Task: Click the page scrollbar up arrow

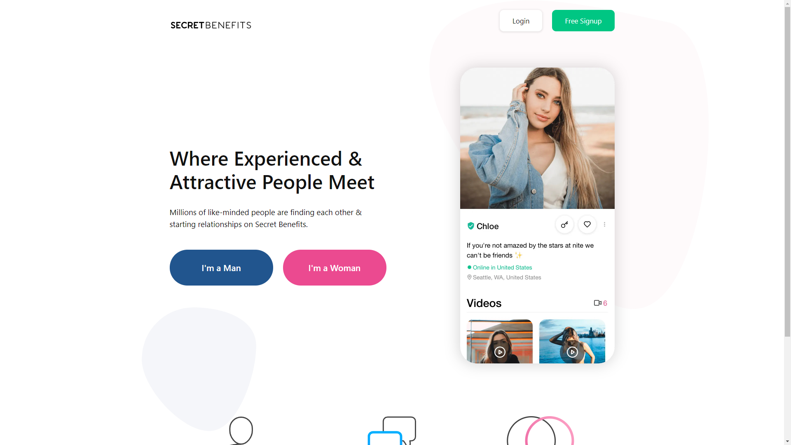Action: click(787, 3)
